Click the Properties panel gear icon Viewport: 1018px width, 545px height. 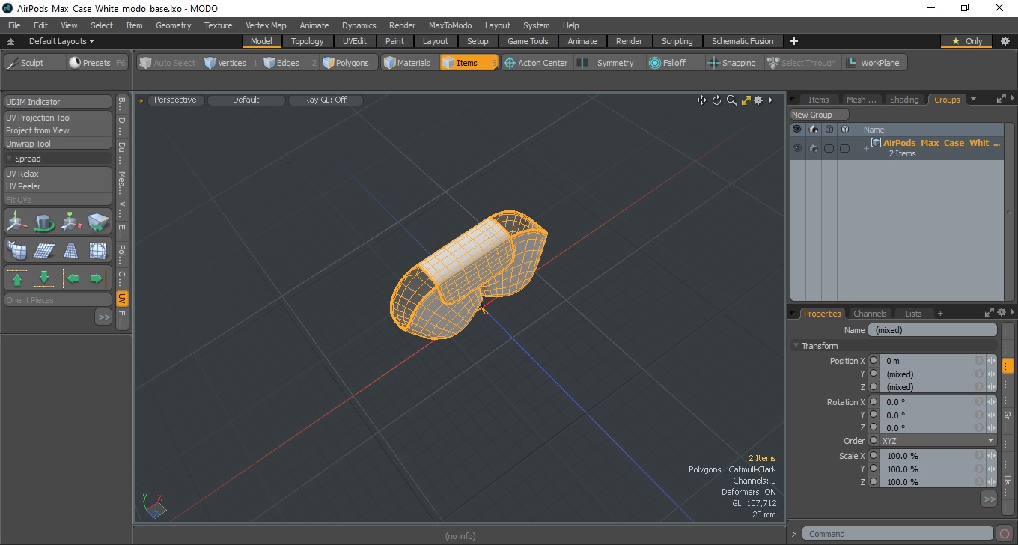pos(1001,313)
